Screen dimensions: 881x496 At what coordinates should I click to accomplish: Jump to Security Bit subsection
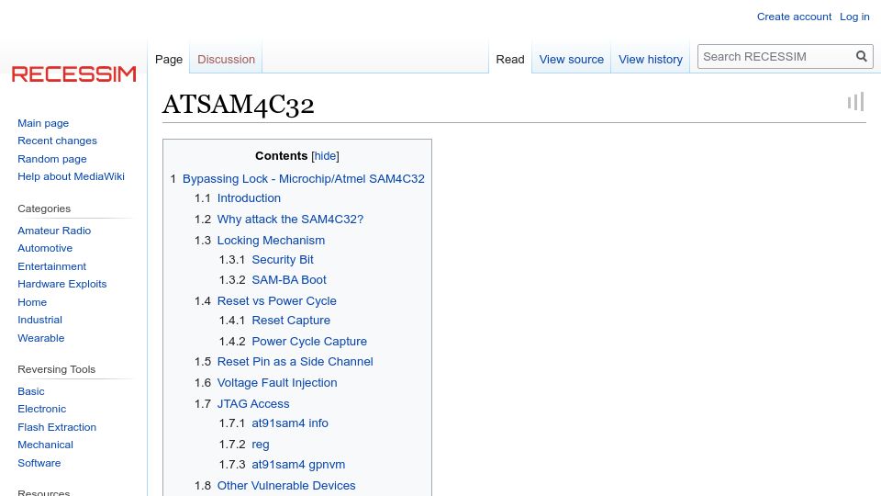point(283,260)
